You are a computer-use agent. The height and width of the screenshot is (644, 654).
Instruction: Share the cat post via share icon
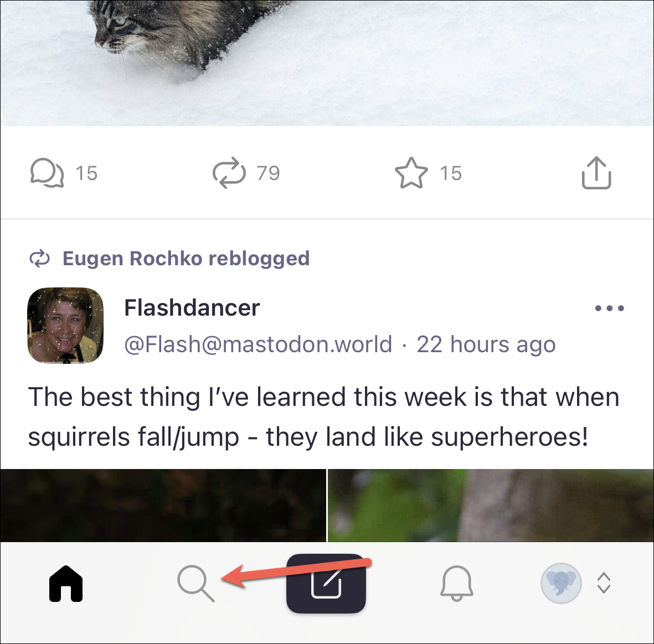[596, 173]
